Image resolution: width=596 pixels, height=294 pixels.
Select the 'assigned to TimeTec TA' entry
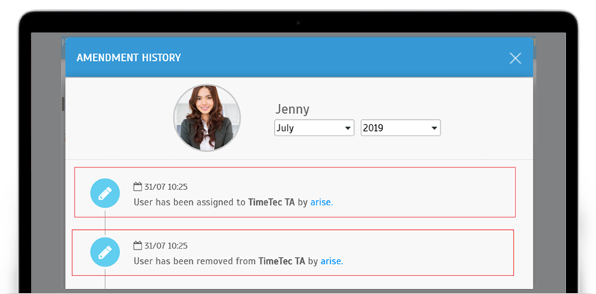(x=294, y=192)
